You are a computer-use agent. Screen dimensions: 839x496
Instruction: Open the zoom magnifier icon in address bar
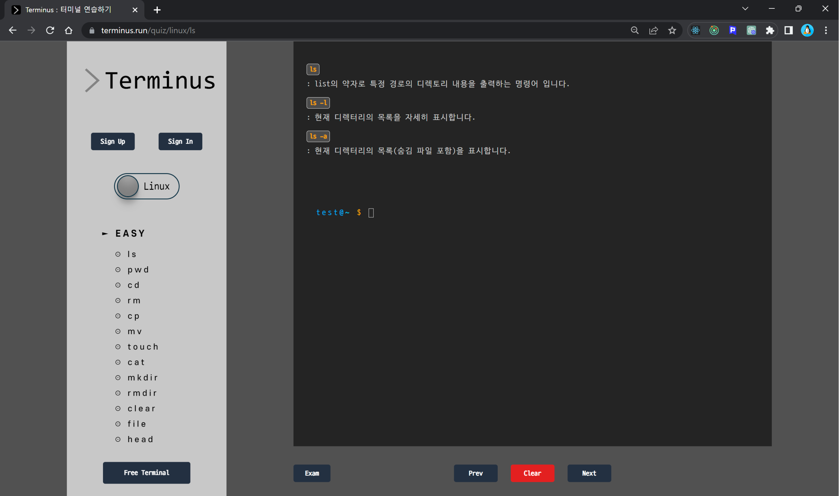pos(634,31)
